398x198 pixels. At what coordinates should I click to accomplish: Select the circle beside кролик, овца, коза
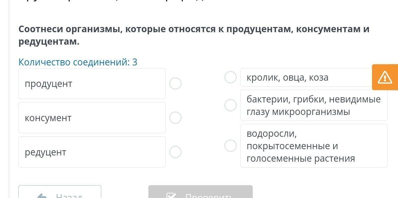[x=231, y=77]
